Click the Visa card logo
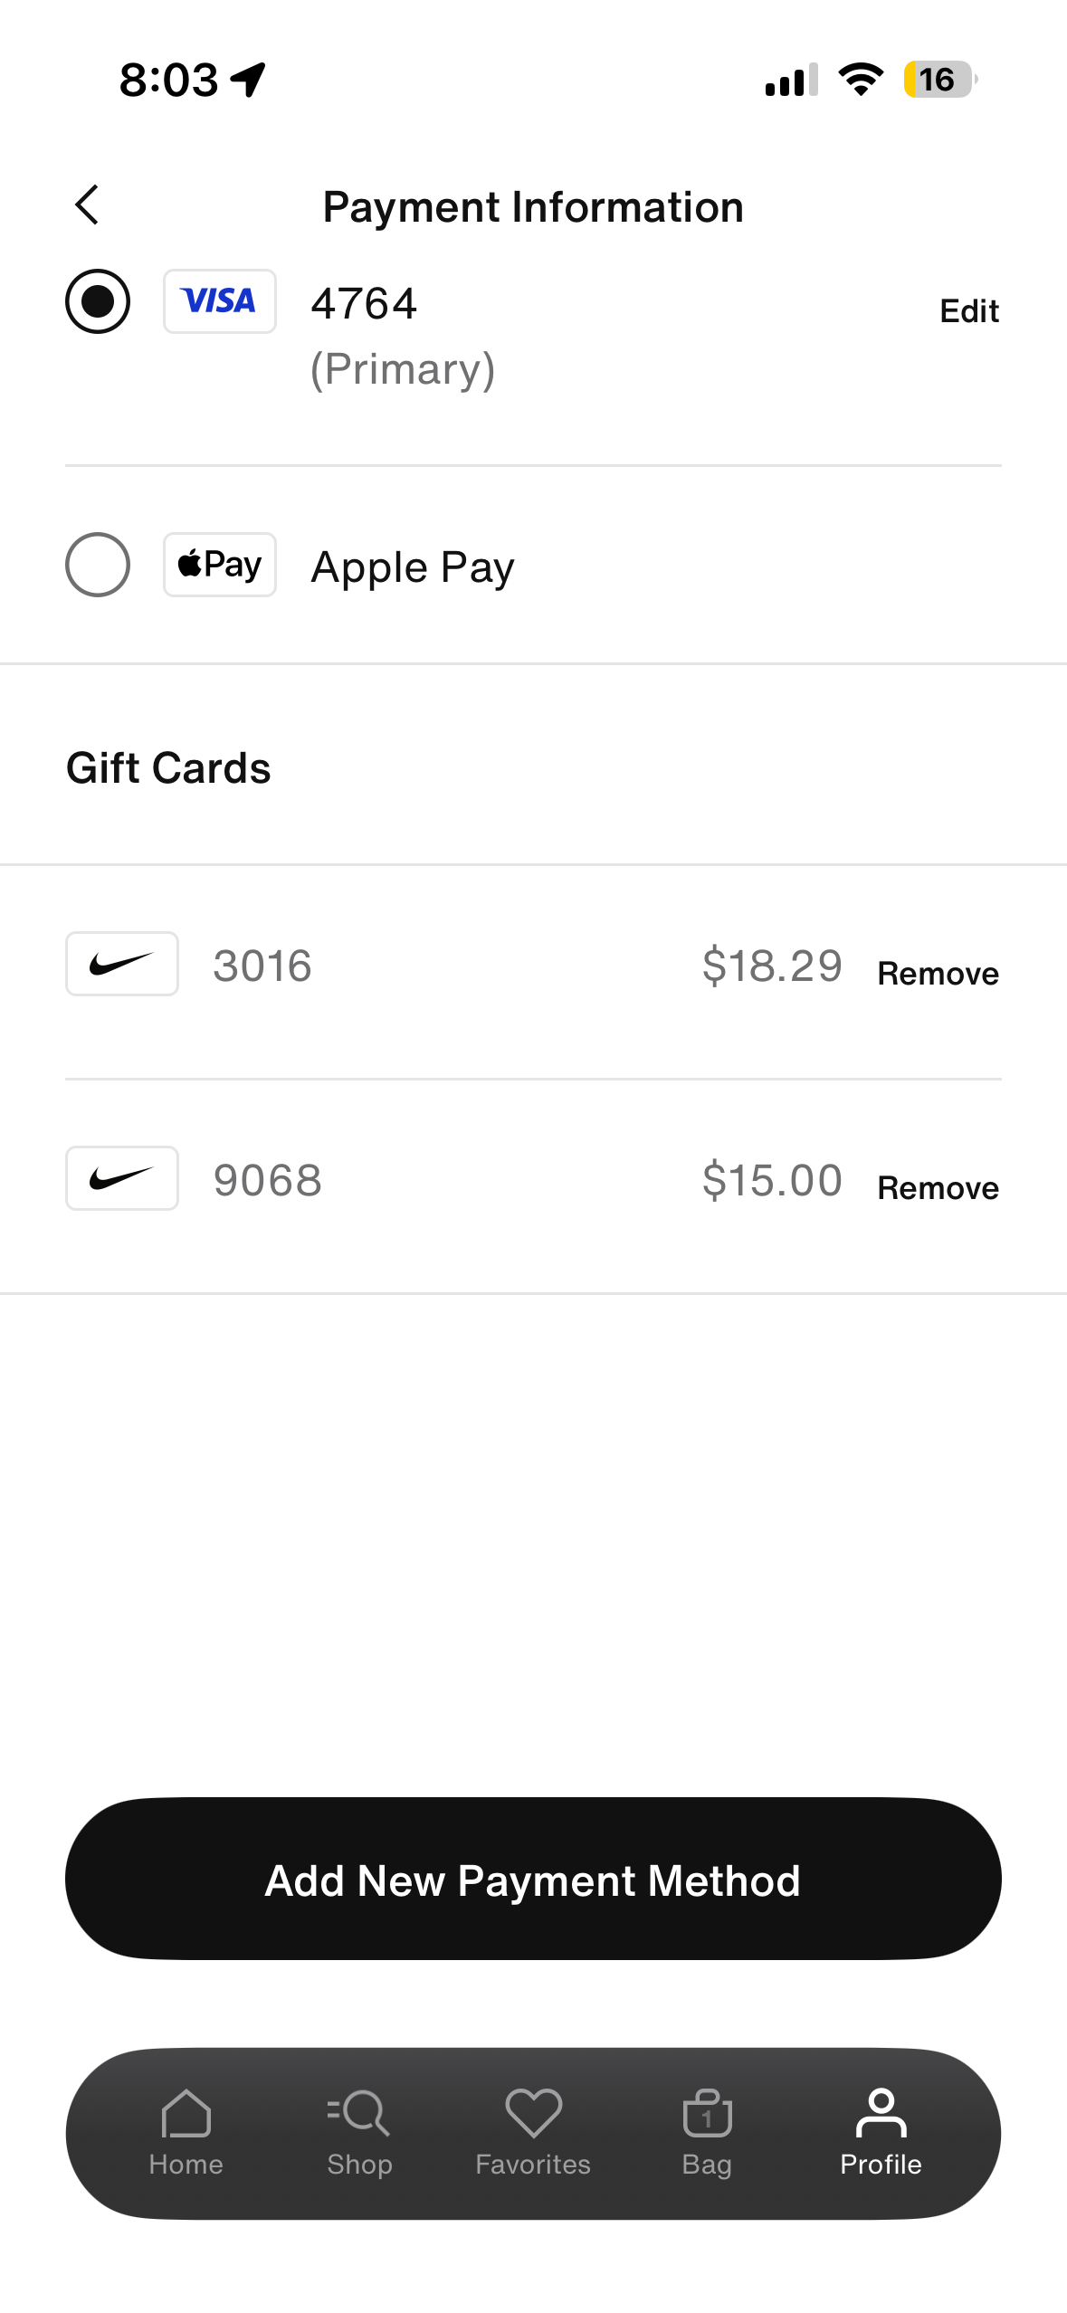Screen dimensions: 1067x2313 tap(219, 301)
